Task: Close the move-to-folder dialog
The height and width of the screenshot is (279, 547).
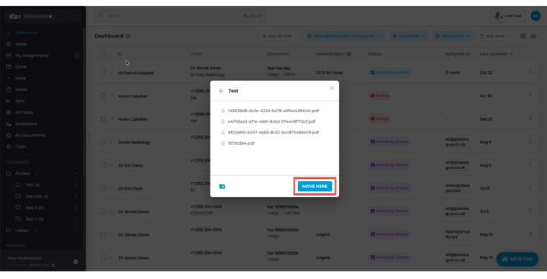Action: point(331,88)
